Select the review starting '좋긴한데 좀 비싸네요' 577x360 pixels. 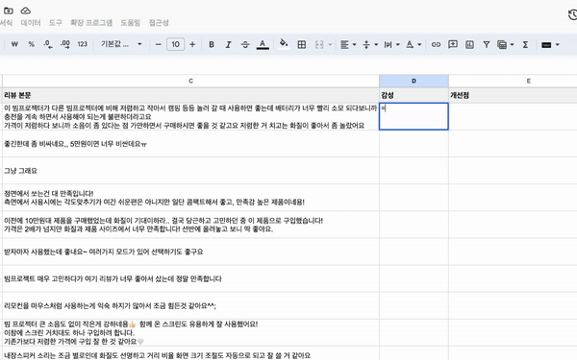tap(190, 144)
